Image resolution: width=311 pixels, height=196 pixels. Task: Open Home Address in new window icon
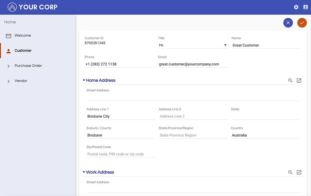pyautogui.click(x=299, y=80)
